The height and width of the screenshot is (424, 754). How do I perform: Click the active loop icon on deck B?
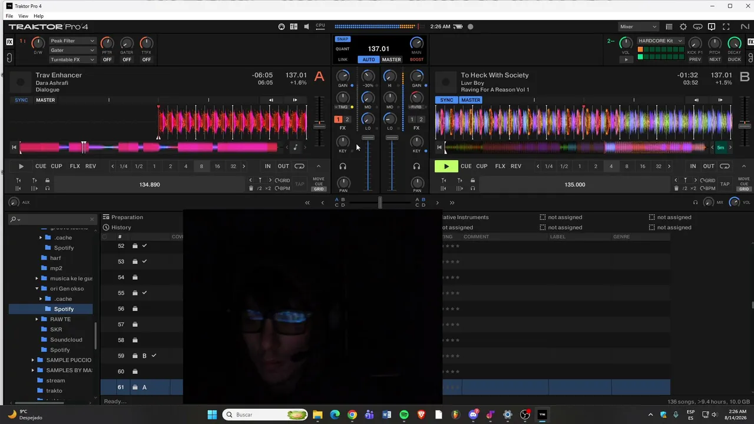[x=725, y=166]
